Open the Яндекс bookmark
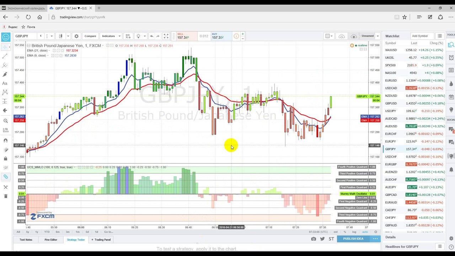The width and height of the screenshot is (455, 256). [10, 27]
